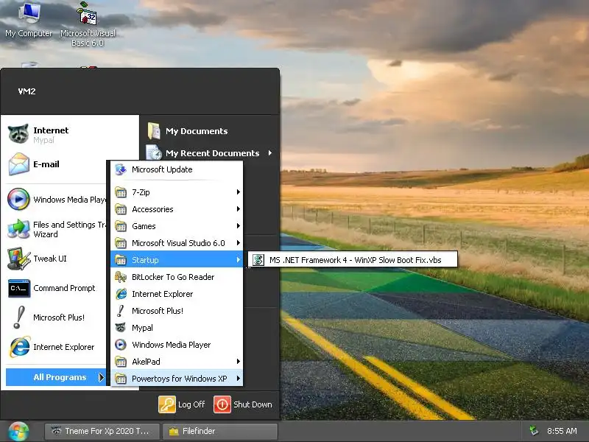This screenshot has height=442, width=589.
Task: Click the Command Prompt icon
Action: [x=19, y=288]
